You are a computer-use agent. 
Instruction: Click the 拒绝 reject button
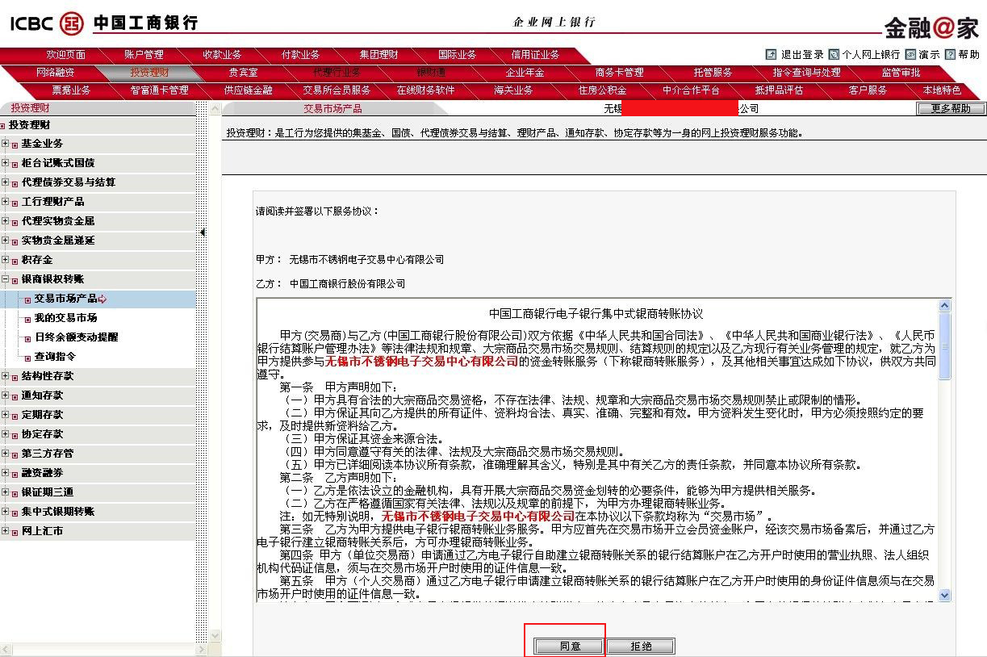tap(641, 647)
